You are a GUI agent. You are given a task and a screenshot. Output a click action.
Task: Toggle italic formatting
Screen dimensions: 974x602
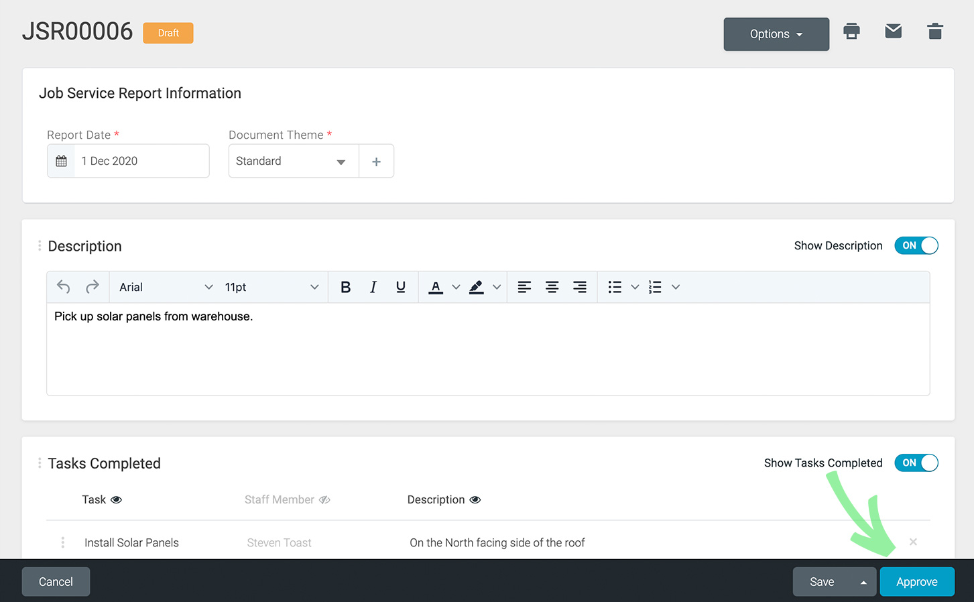(x=373, y=287)
